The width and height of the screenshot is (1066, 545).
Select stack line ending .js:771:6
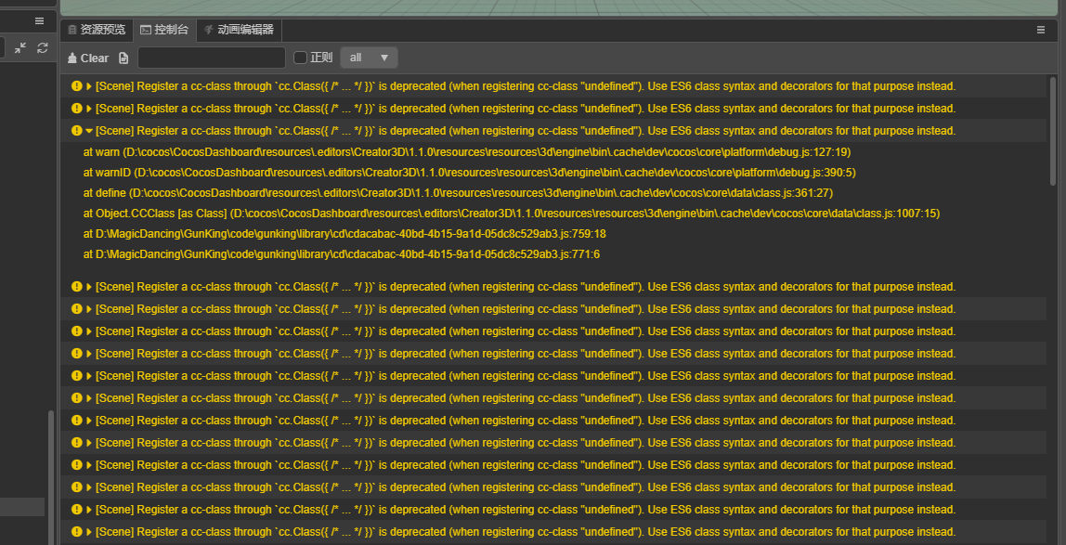[x=342, y=254]
